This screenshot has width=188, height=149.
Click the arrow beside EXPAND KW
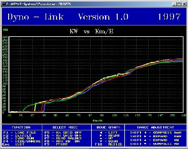point(145,140)
